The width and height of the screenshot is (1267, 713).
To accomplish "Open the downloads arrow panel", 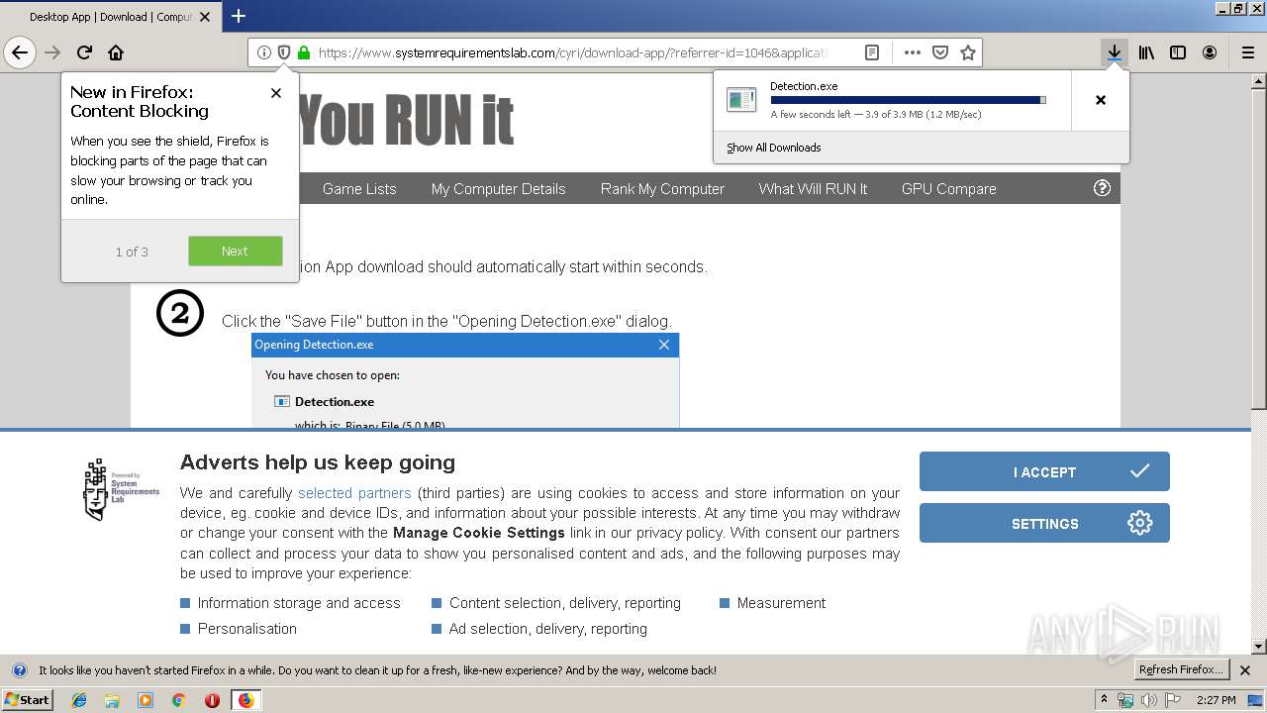I will coord(1115,52).
